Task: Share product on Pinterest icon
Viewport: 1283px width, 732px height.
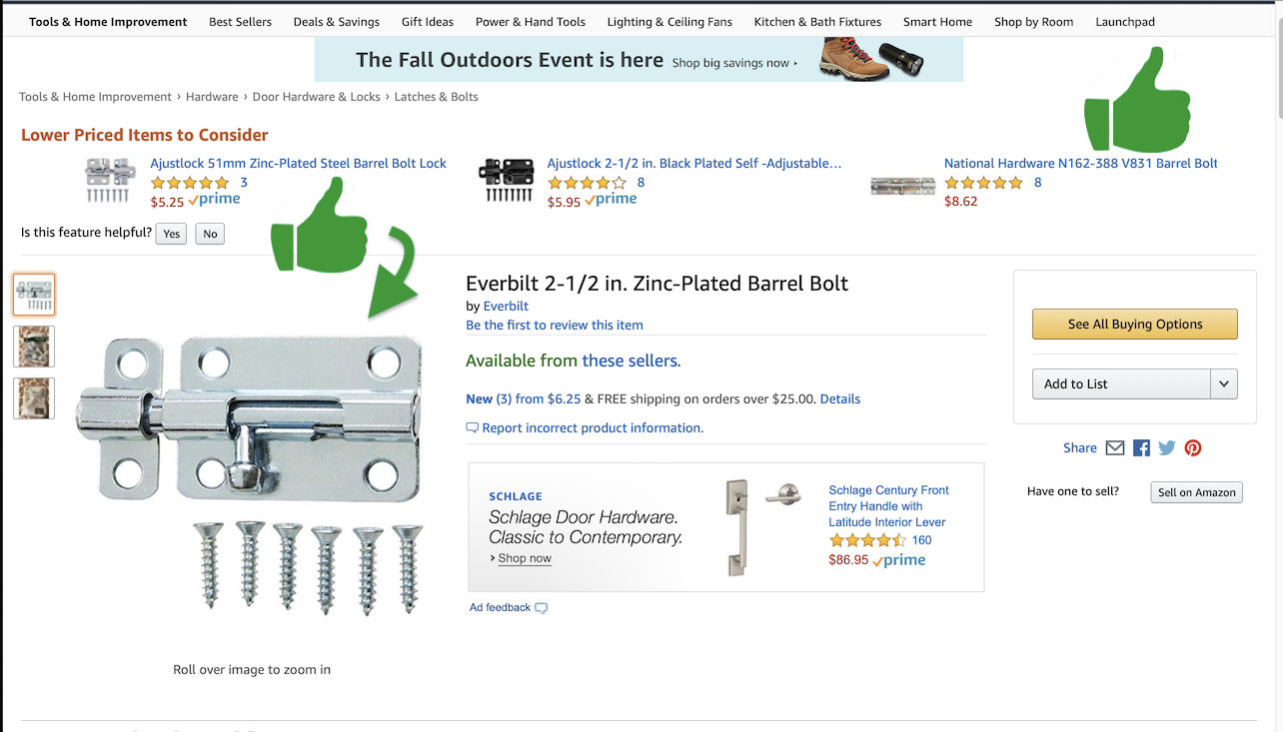Action: (x=1193, y=448)
